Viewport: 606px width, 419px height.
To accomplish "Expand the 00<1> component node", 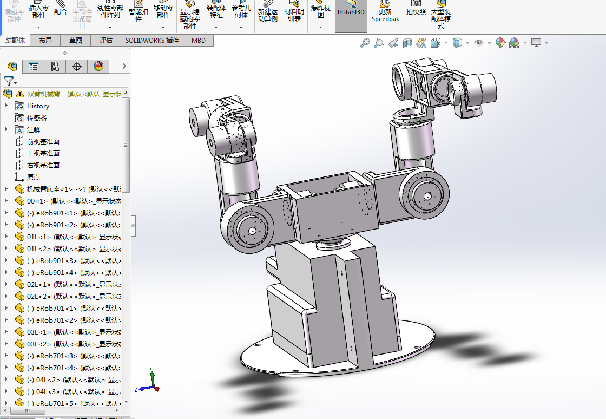I will coord(6,201).
